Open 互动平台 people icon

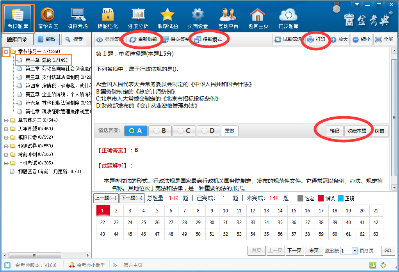pos(228,15)
